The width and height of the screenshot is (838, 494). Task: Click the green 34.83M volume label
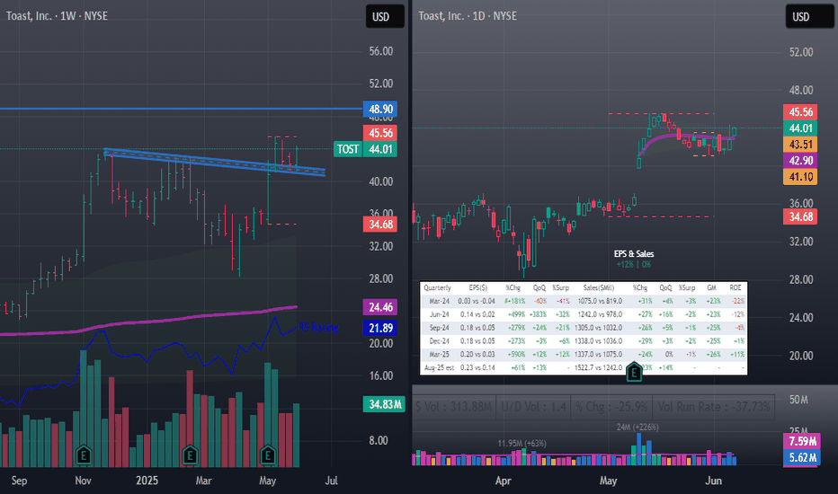point(384,404)
